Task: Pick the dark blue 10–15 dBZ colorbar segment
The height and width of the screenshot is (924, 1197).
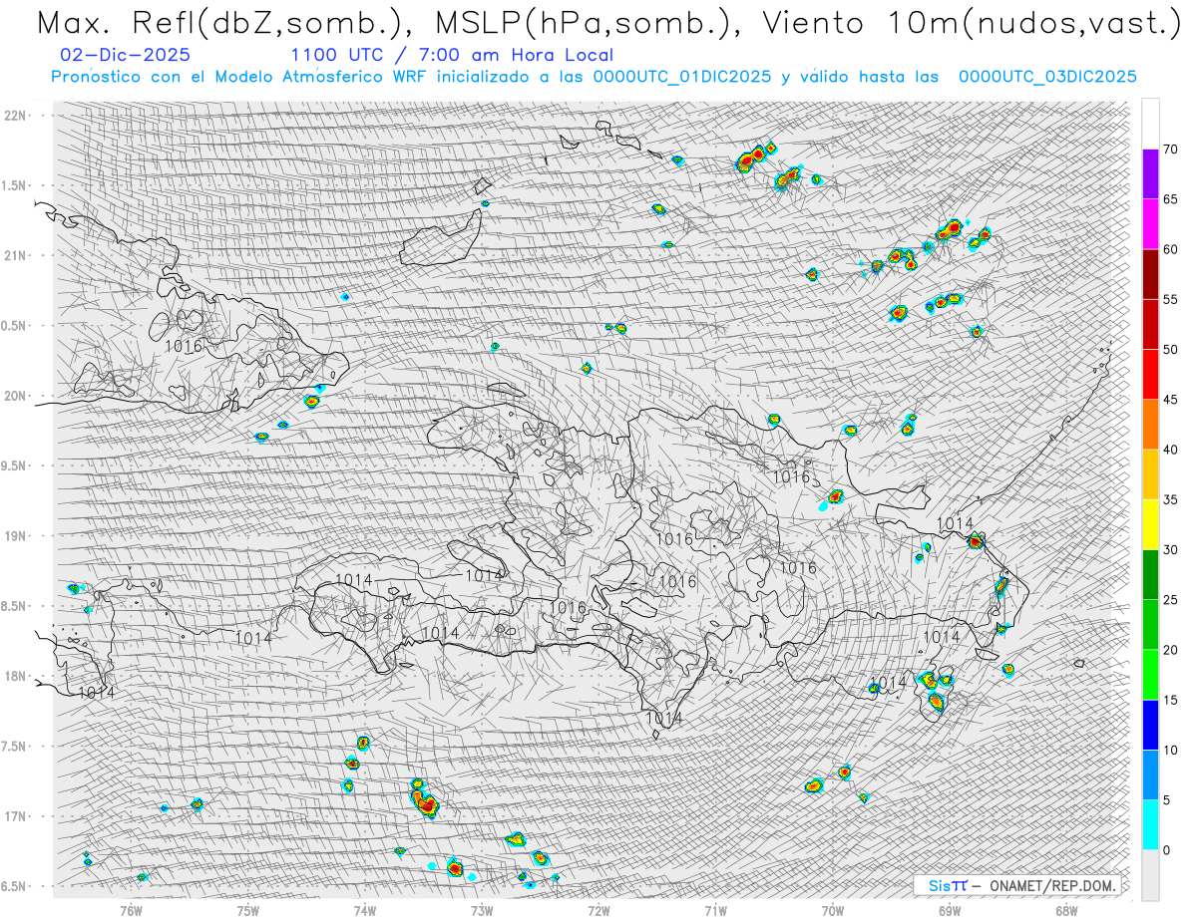Action: click(1150, 725)
